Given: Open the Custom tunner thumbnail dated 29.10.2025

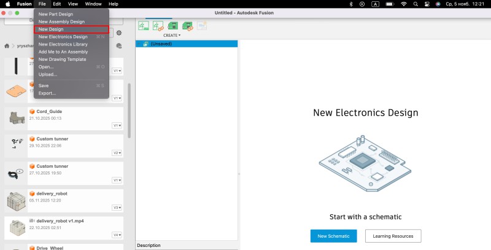Looking at the screenshot, I should pyautogui.click(x=16, y=146).
